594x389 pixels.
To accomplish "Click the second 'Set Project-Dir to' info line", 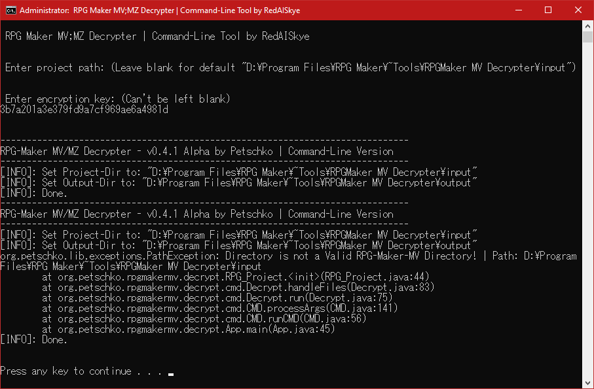I will point(238,235).
